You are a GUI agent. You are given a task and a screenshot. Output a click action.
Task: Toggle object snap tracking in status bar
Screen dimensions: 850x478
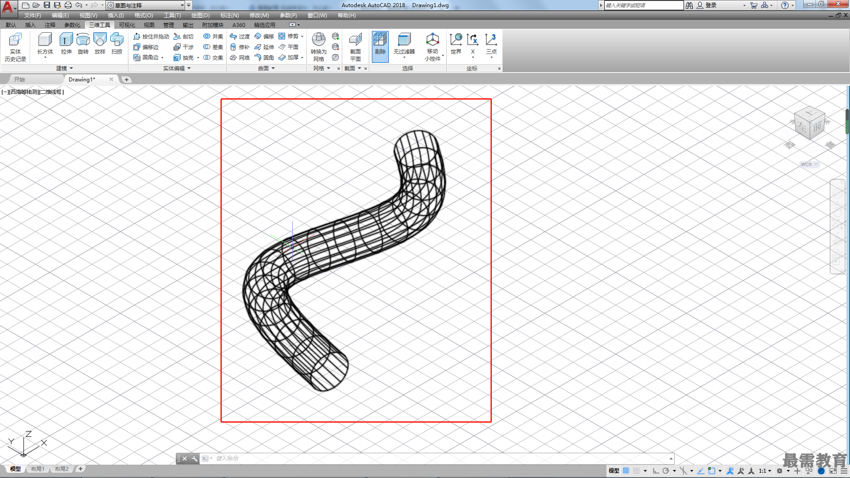tap(701, 471)
